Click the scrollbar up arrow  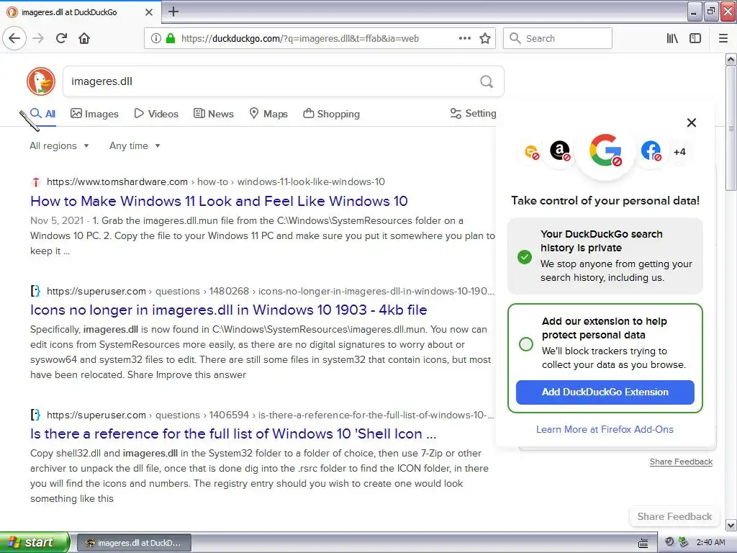(731, 59)
